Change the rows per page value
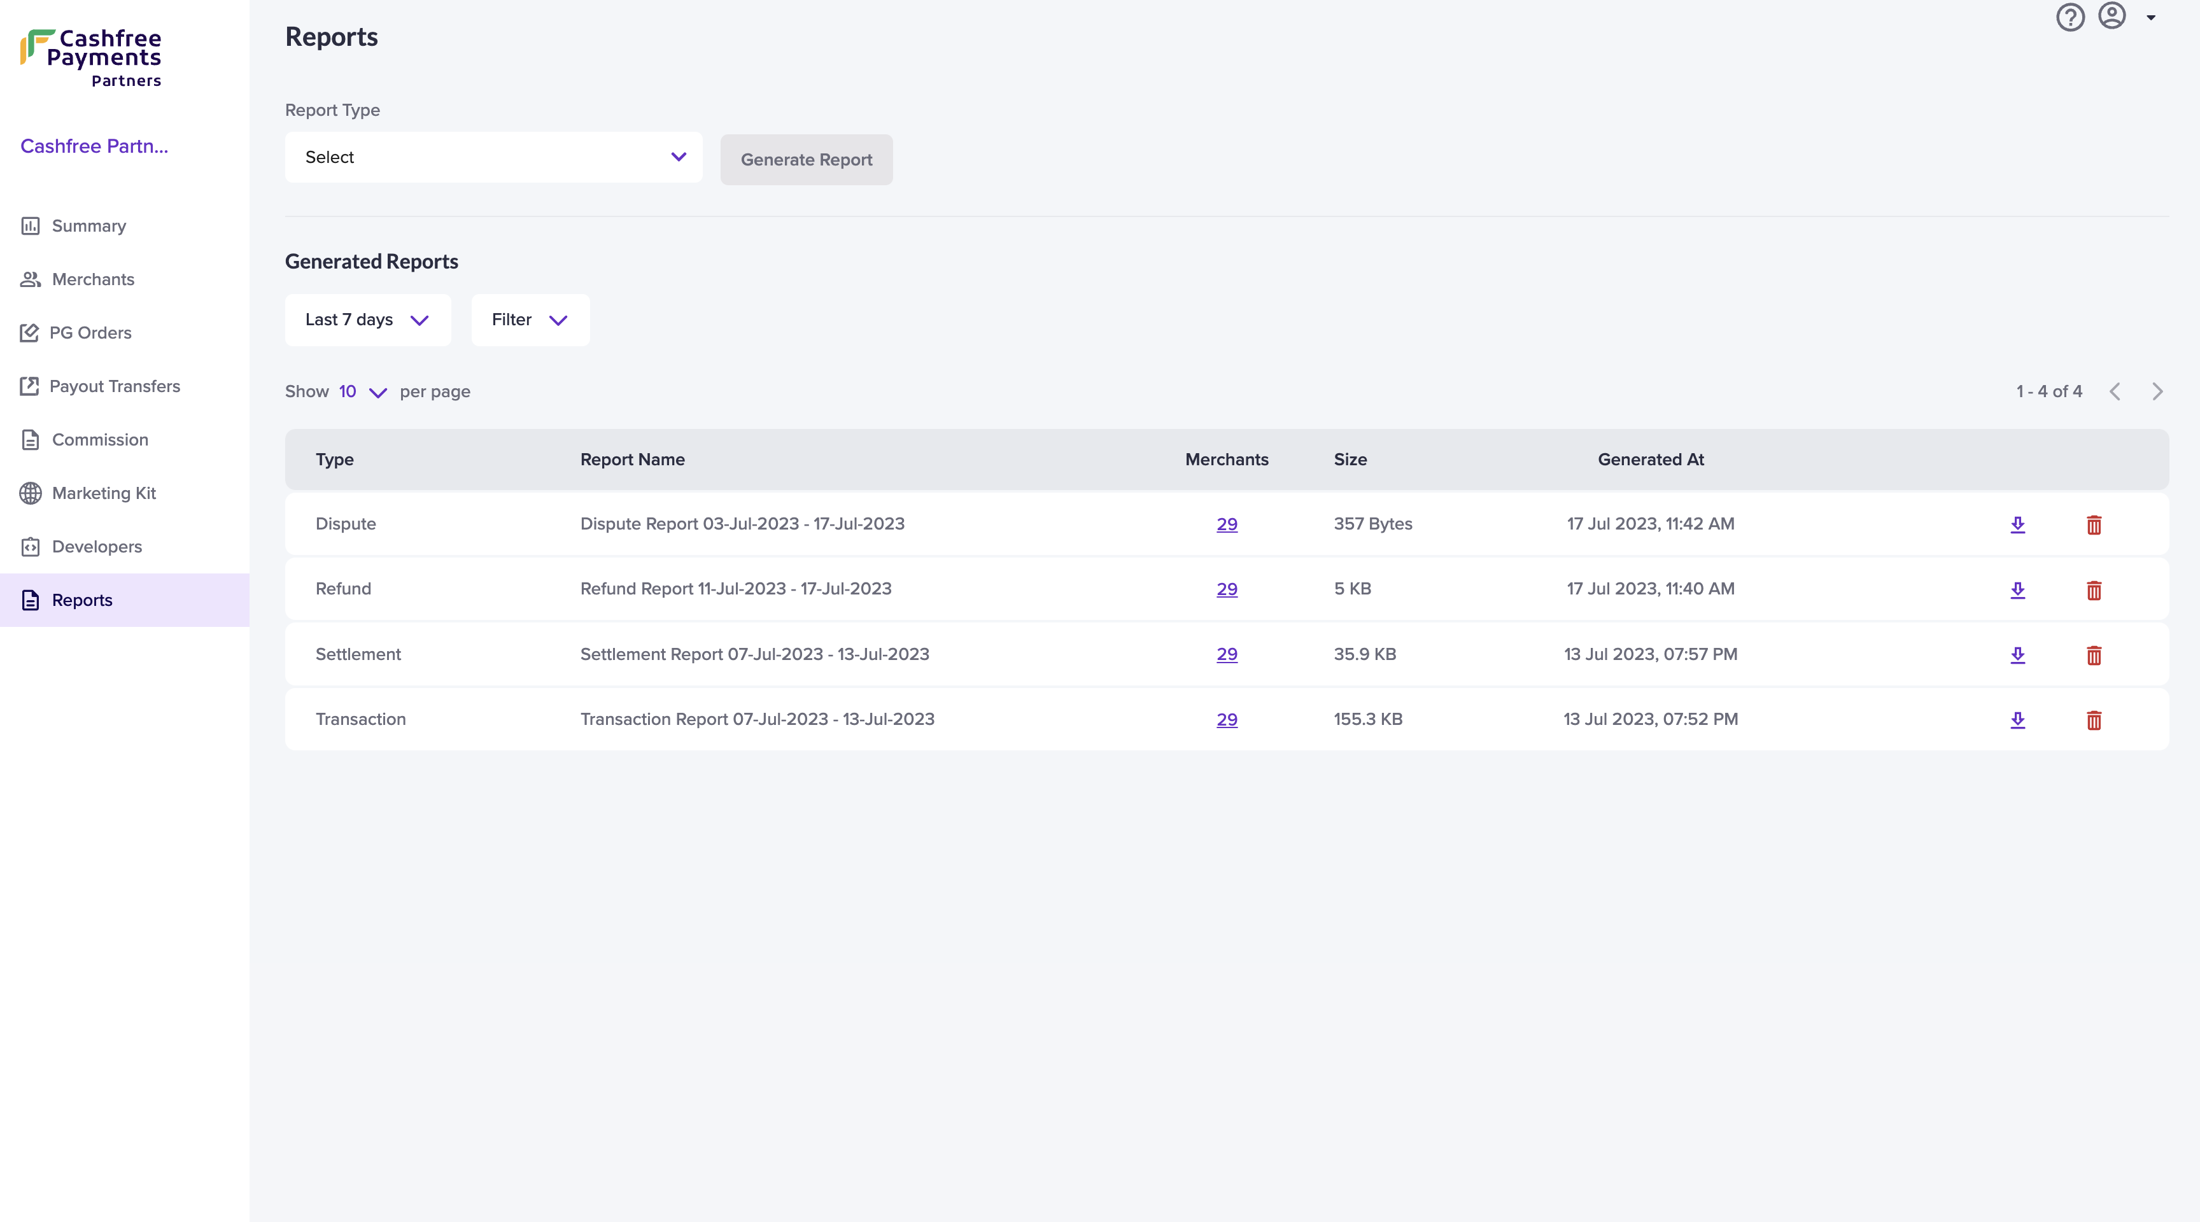The height and width of the screenshot is (1222, 2200). pos(362,392)
